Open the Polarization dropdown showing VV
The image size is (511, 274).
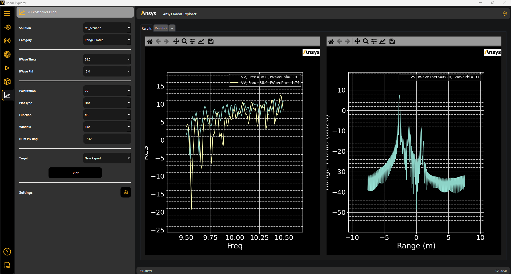pos(107,91)
